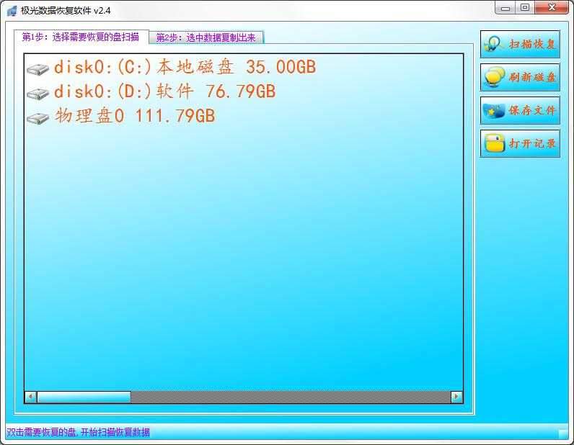The height and width of the screenshot is (445, 574).
Task: Click the app icon in the title bar
Action: point(12,10)
